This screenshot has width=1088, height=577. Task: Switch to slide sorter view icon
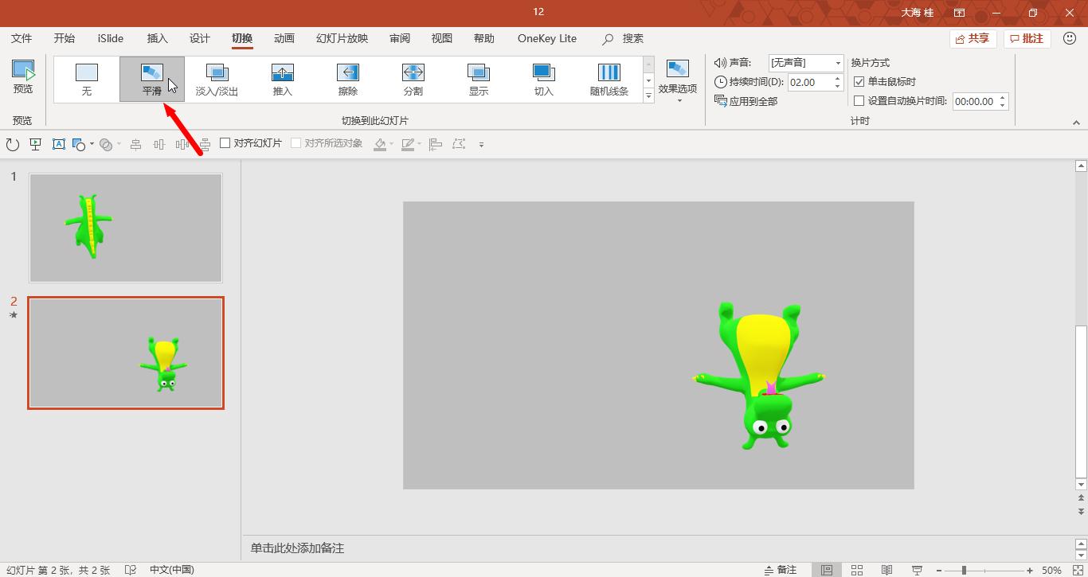(855, 570)
